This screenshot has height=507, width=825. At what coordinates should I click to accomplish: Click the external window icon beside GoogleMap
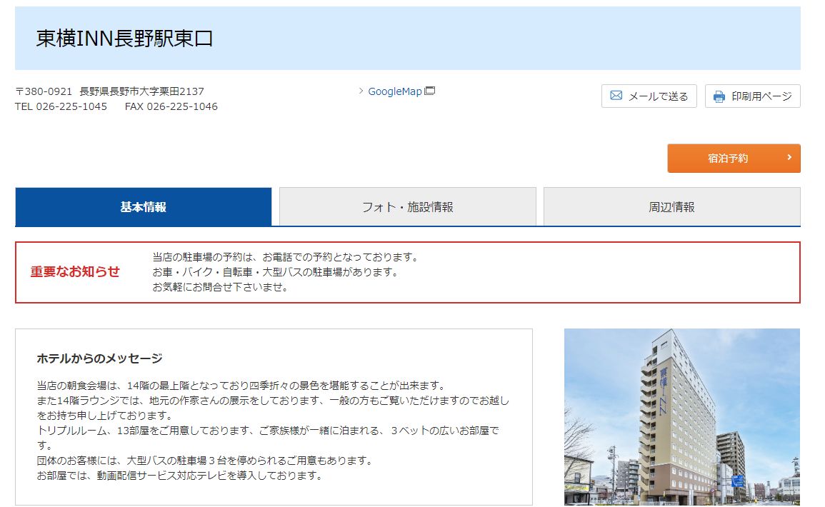429,91
